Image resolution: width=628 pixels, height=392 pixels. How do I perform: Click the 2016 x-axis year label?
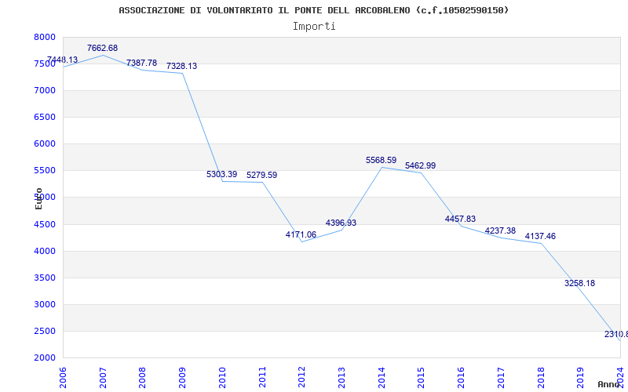point(461,377)
